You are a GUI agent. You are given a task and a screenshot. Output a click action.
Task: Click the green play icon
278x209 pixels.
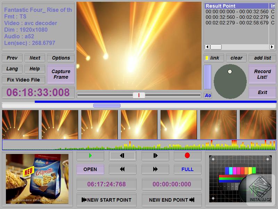[x=90, y=156]
